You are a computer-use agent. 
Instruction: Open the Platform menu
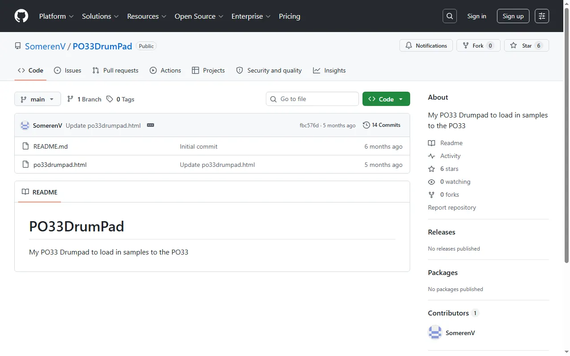[57, 16]
